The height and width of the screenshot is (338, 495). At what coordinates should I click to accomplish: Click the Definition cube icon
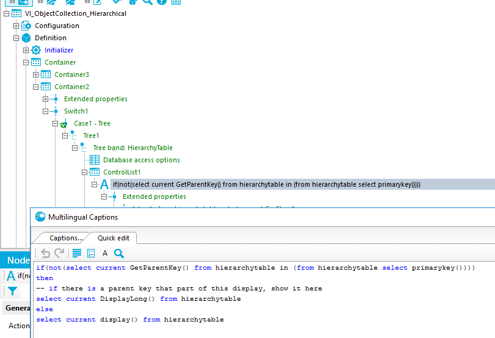(x=26, y=38)
